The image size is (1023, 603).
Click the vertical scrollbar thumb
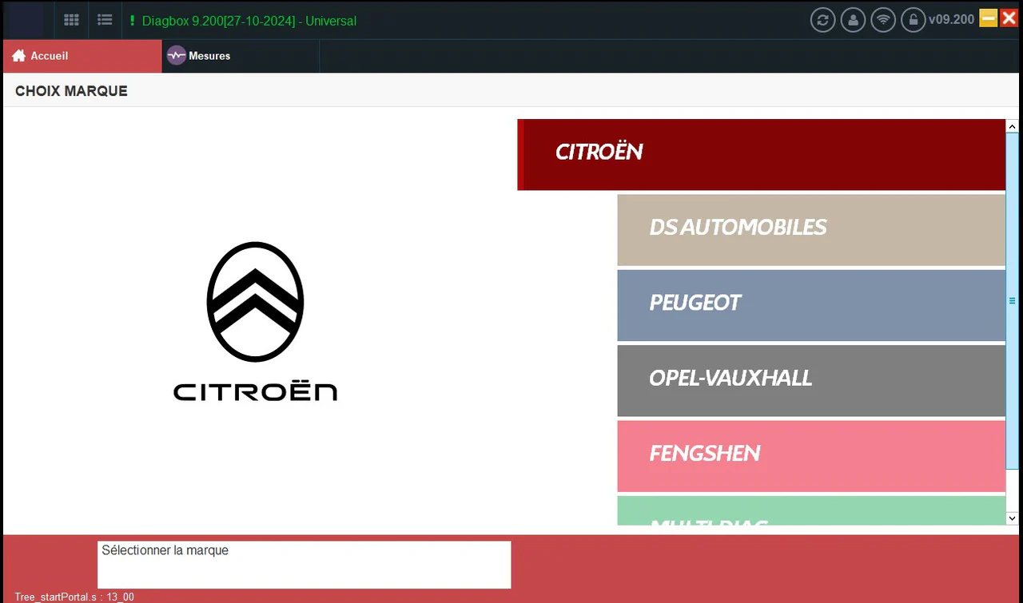1012,301
